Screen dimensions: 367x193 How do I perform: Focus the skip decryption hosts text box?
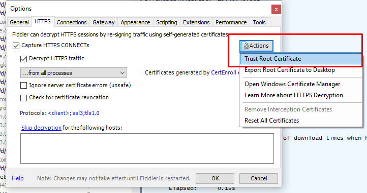(x=147, y=148)
